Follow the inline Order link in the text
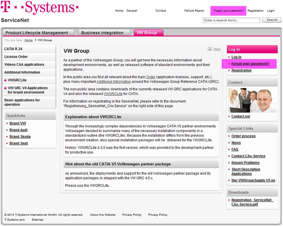Image resolution: width=283 pixels, height=227 pixels. [151, 77]
